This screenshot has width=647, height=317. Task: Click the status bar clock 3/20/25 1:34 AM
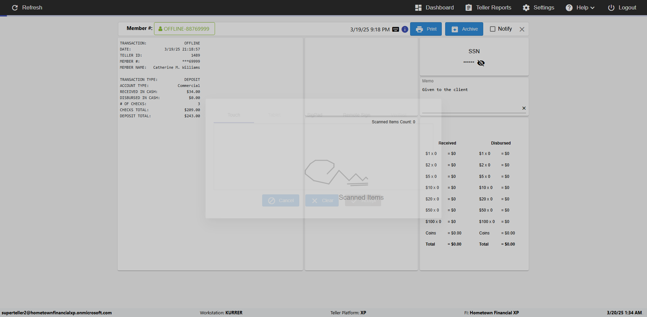pyautogui.click(x=624, y=313)
